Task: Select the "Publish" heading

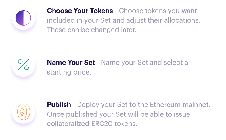Action: click(x=59, y=105)
